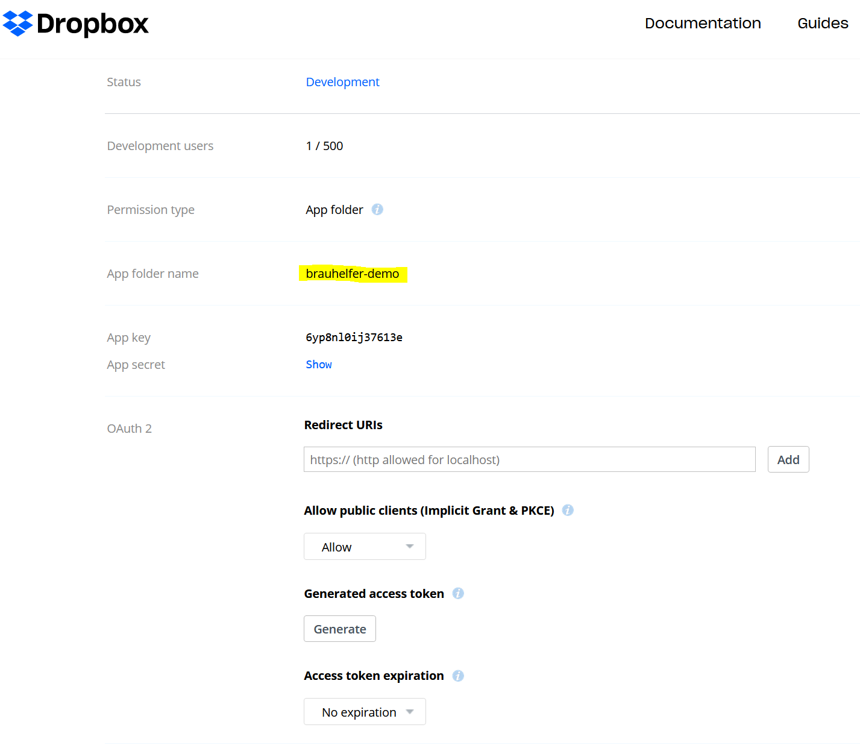Open the Documentation menu item

tap(703, 24)
